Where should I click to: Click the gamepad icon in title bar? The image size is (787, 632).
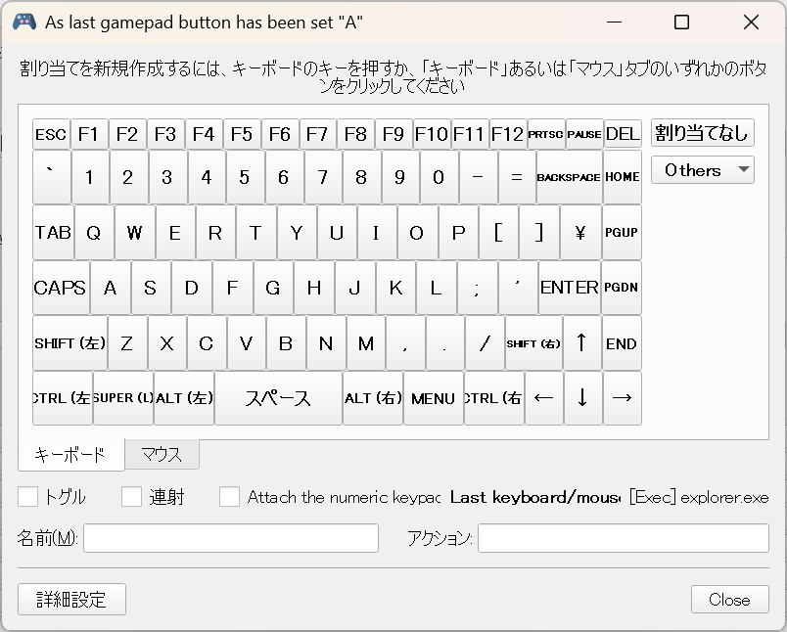coord(24,22)
